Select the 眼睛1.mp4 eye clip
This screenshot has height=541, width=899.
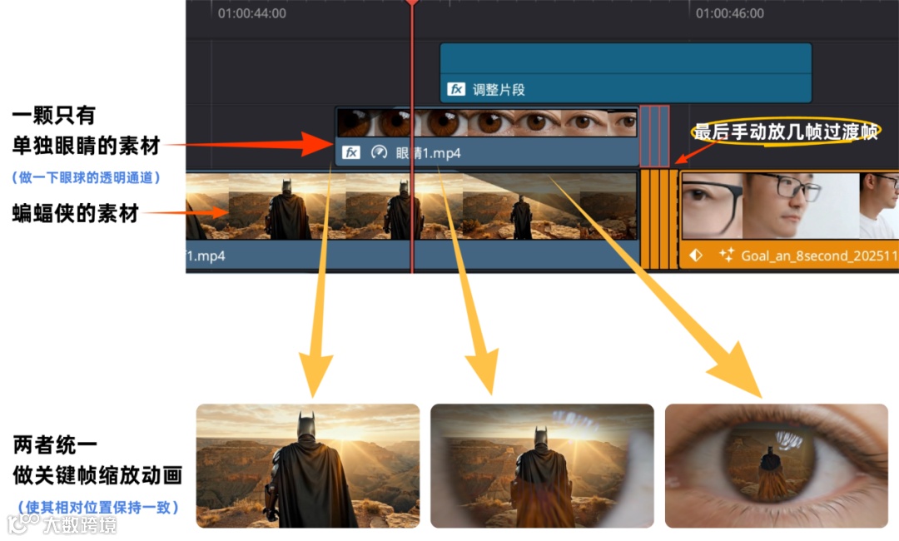tap(487, 136)
